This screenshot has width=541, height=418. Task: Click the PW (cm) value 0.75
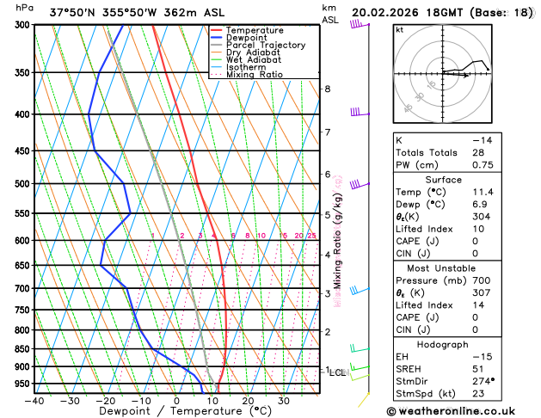click(483, 165)
